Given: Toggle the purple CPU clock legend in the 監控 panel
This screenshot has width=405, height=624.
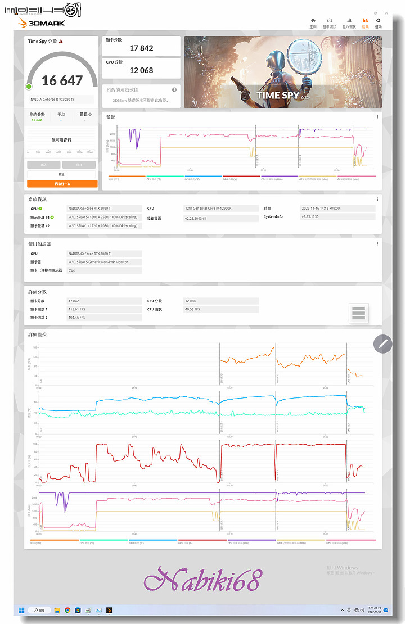Looking at the screenshot, I should [280, 178].
